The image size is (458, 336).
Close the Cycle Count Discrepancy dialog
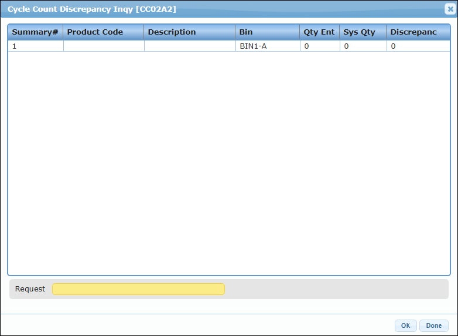tap(450, 9)
